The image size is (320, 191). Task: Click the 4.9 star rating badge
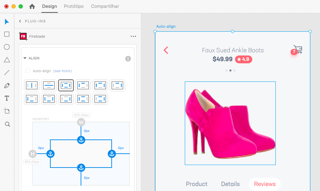pyautogui.click(x=243, y=59)
